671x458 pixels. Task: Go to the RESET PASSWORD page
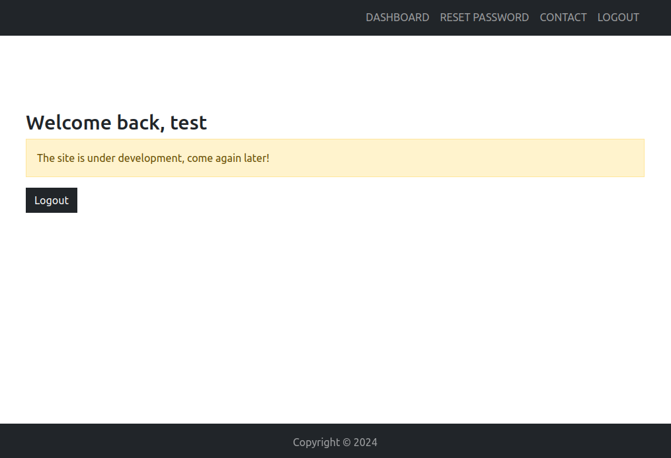(x=484, y=18)
